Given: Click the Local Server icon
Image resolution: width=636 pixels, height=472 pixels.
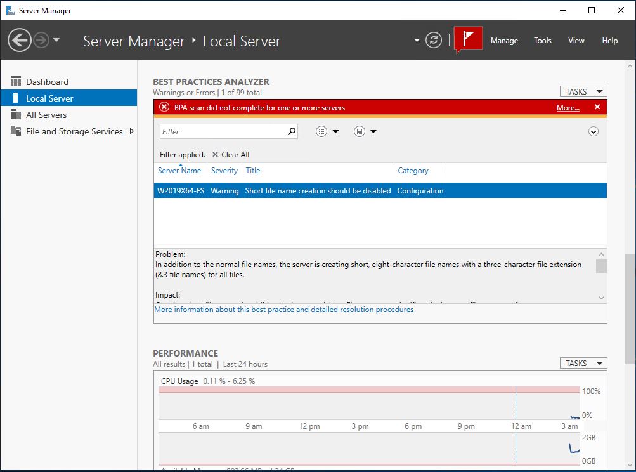Looking at the screenshot, I should [x=15, y=98].
